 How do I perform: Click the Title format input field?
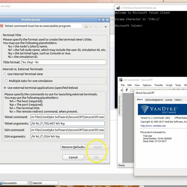coord(64,62)
